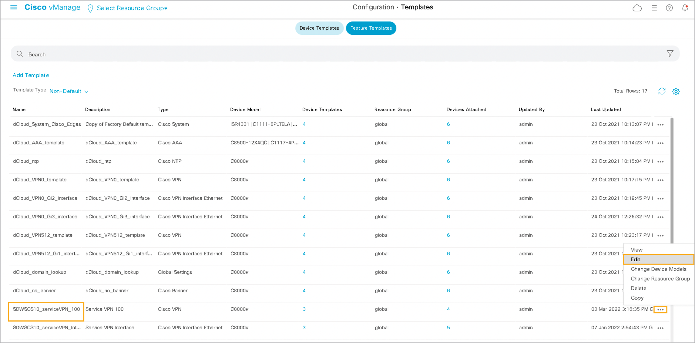
Task: Open the filter funnel icon
Action: (x=670, y=54)
